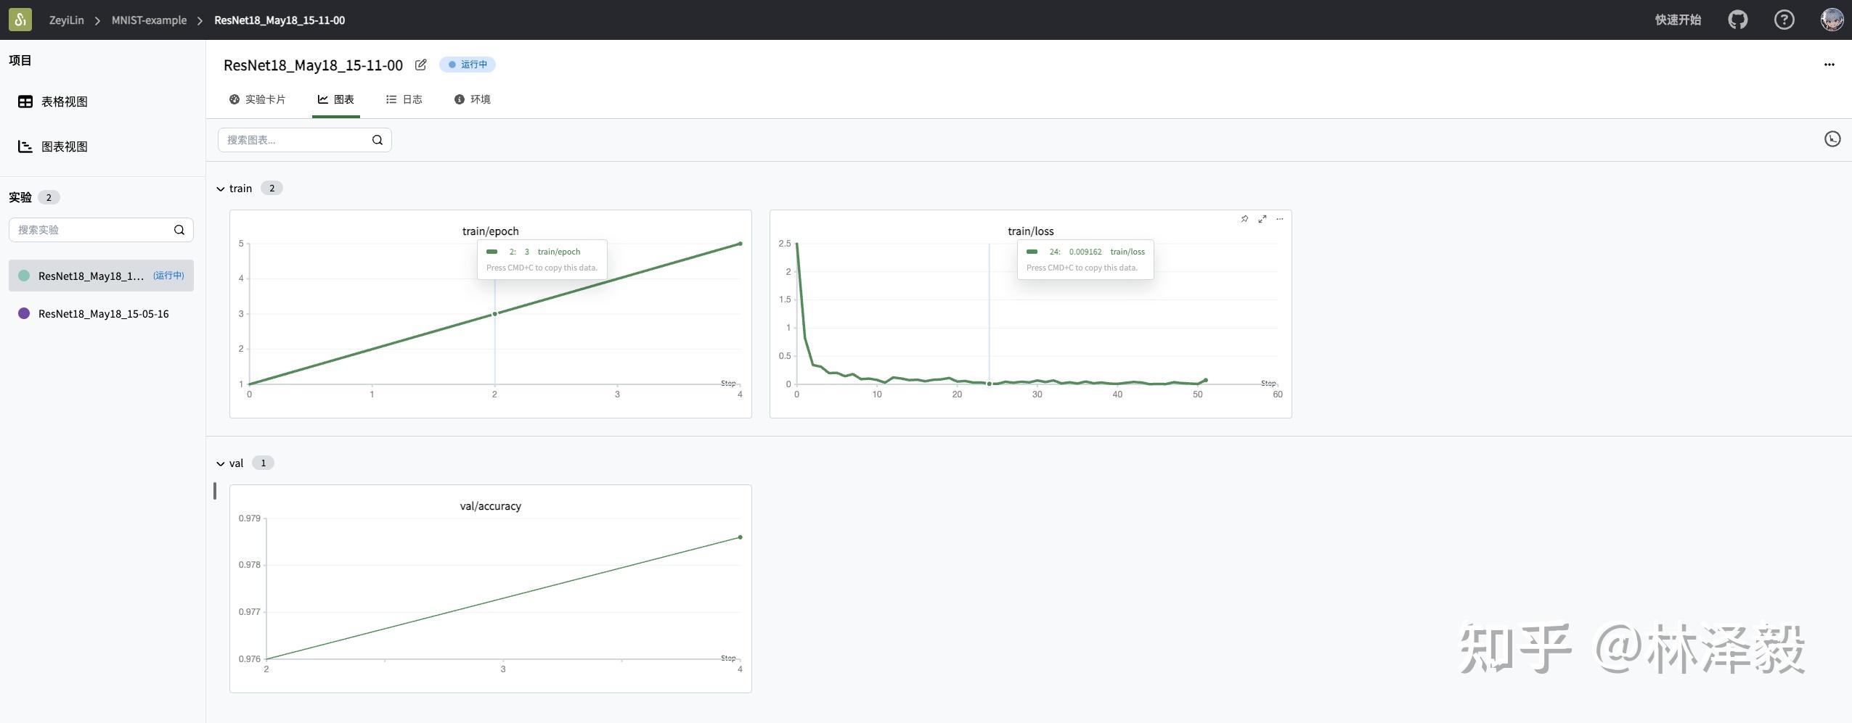Collapse the train chart section
The height and width of the screenshot is (723, 1852).
(221, 189)
